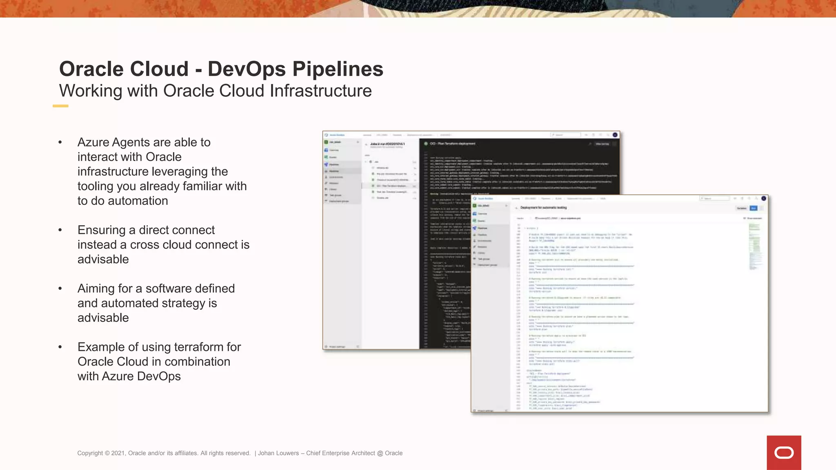
Task: Click plus icon beside project name, front window
Action: click(506, 206)
